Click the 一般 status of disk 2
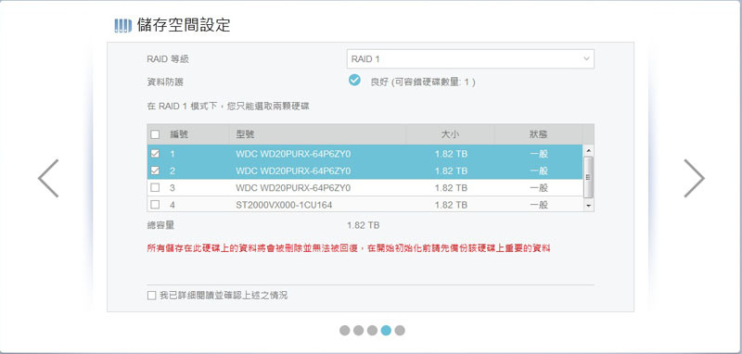742x354 pixels. coord(539,171)
